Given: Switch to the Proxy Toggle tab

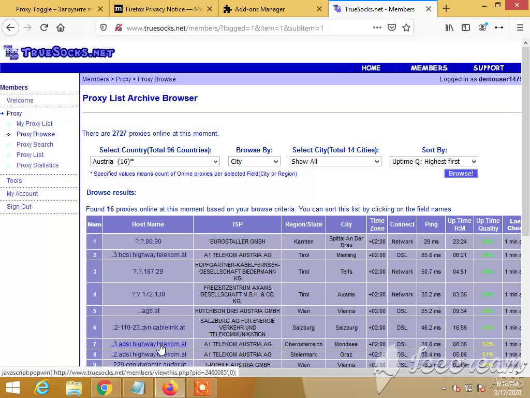Looking at the screenshot, I should [x=54, y=9].
